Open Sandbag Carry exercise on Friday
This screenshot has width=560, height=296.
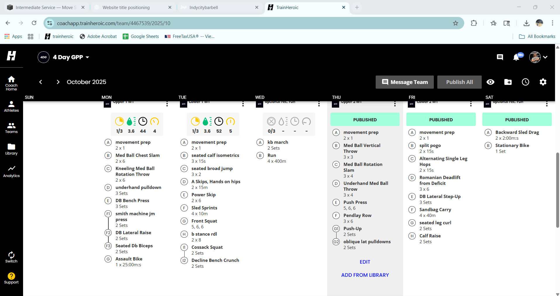pyautogui.click(x=435, y=210)
